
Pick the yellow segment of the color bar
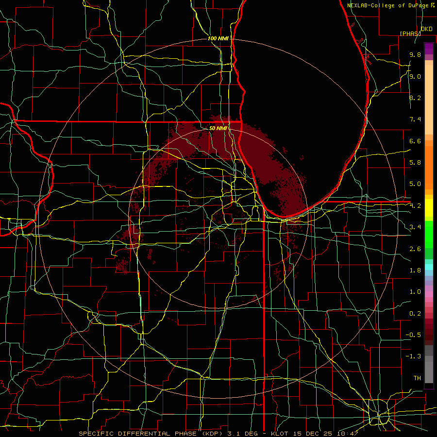coord(429,208)
